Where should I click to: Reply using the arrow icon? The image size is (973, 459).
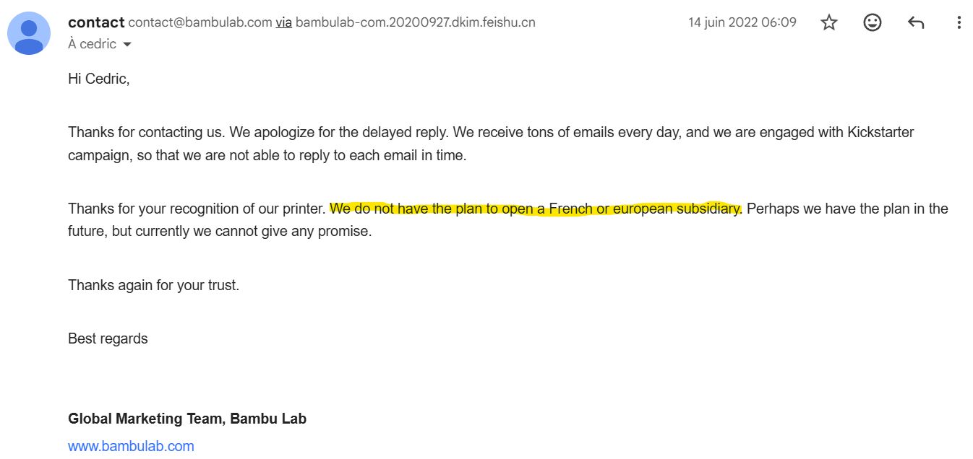[916, 22]
